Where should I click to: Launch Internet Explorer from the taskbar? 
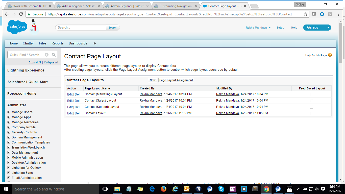[175, 189]
